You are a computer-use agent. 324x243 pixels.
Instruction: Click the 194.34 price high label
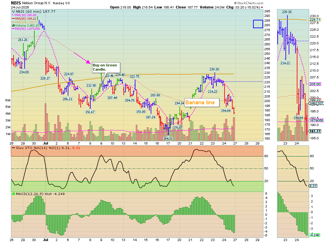179,103
